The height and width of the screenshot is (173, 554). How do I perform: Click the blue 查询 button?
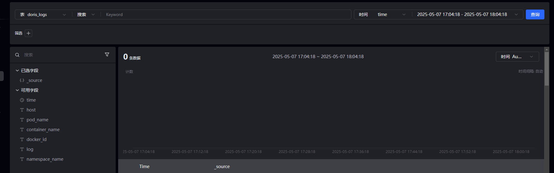pos(535,14)
